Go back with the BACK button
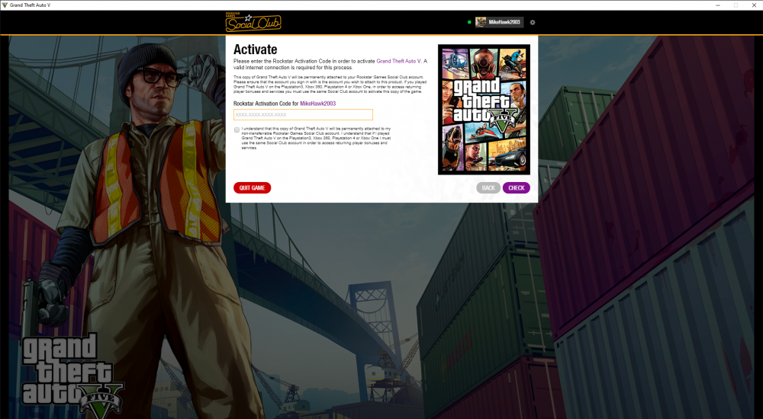Screen dimensions: 763x419 pos(488,187)
